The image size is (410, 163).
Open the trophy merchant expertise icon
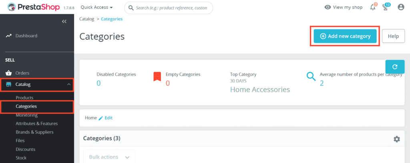pyautogui.click(x=386, y=7)
